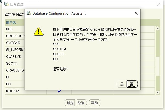Click the scrollbar down arrow
This screenshot has width=165, height=110.
(x=158, y=92)
